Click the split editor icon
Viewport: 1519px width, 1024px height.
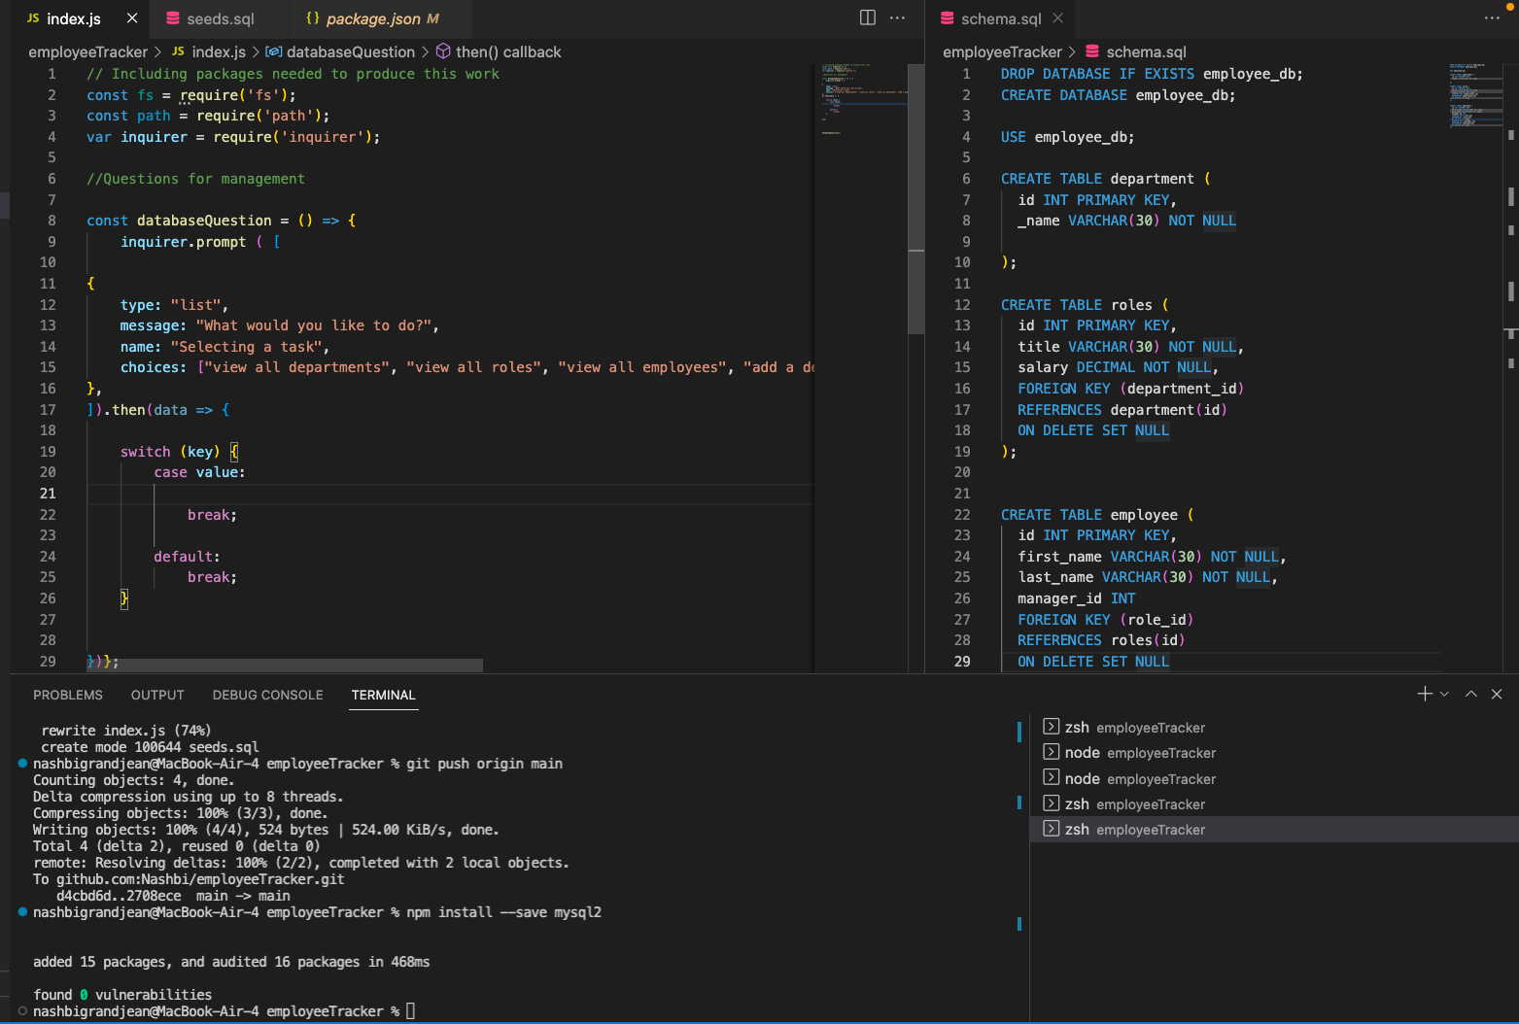(866, 17)
